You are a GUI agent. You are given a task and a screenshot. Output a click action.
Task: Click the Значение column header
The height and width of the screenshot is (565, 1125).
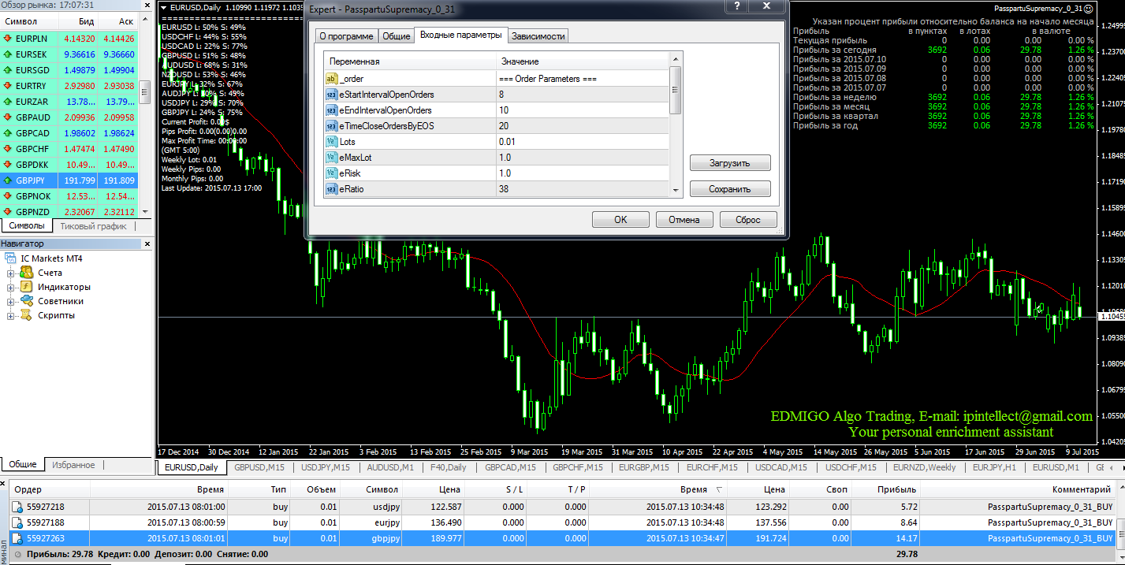582,61
